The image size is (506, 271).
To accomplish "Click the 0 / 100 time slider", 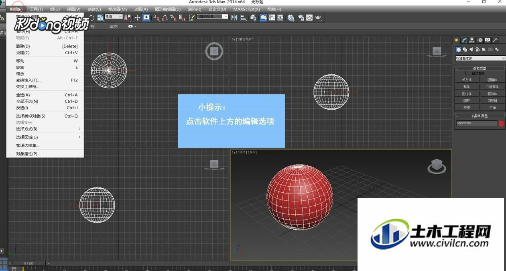I will pos(29,263).
